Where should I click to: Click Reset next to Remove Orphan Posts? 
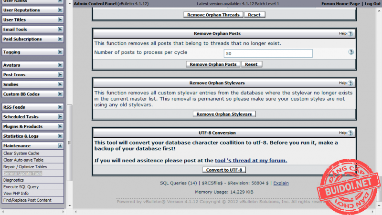252,64
